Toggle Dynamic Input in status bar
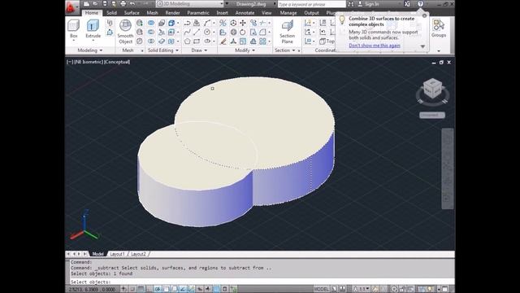 click(200, 289)
